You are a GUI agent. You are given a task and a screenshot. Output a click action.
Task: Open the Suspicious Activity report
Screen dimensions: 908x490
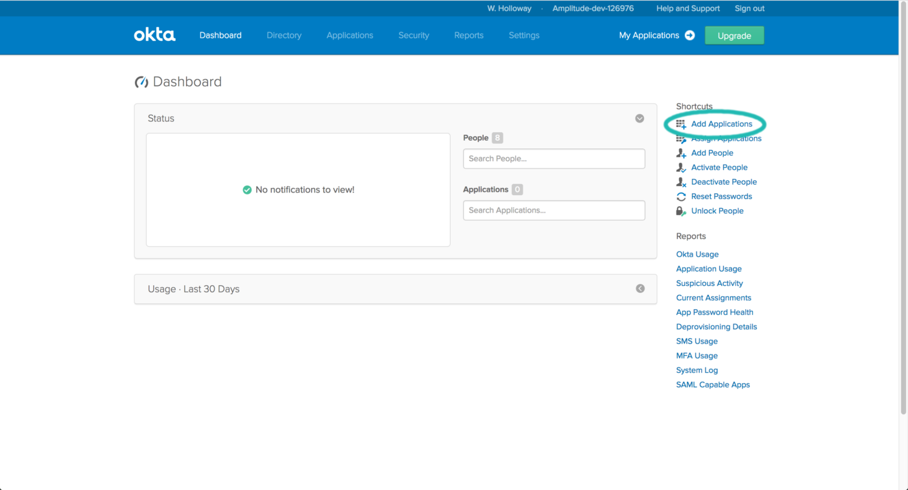coord(710,283)
